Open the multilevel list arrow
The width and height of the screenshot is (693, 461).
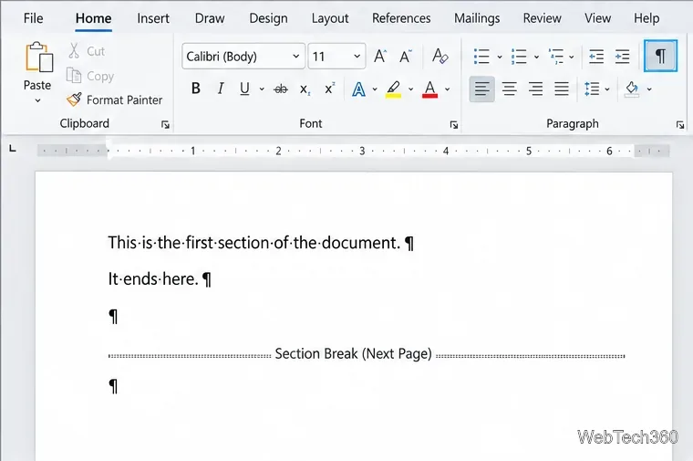(572, 57)
